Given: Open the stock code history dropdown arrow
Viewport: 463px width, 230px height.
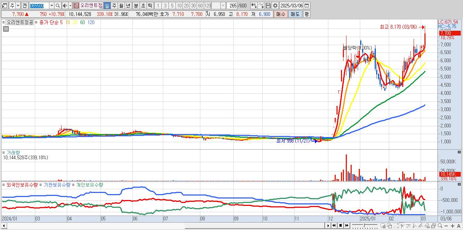Looking at the screenshot, I should (52, 6).
